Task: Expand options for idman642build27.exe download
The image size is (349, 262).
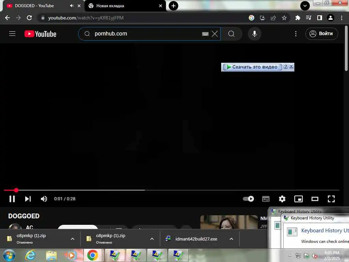Action: click(231, 239)
